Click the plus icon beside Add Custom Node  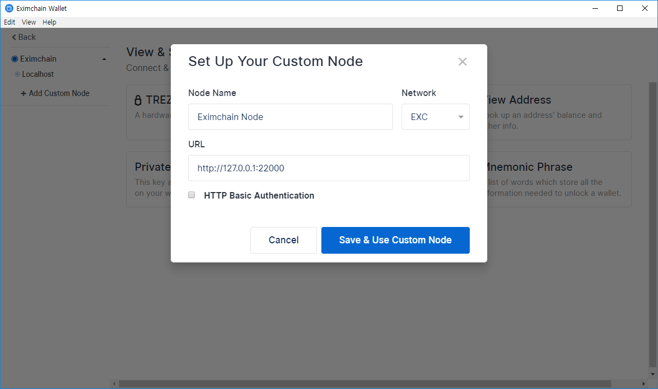pos(23,93)
